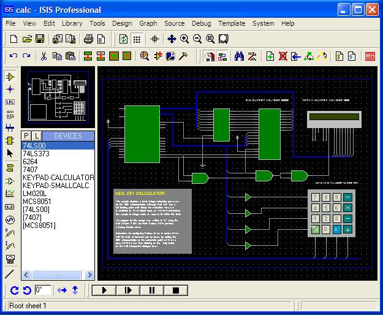Click the block copy icon
This screenshot has height=315, width=383.
pos(88,56)
